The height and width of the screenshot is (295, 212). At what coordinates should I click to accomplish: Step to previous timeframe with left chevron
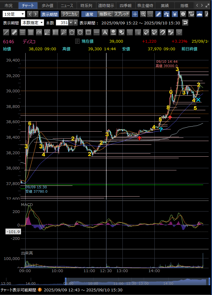(x=30, y=14)
